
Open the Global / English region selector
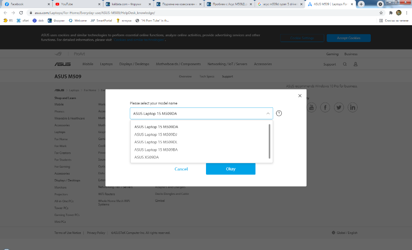coord(345,233)
